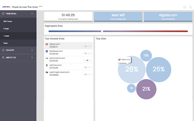
Task: Click the purple 21% bubble in chart
Action: tap(146, 89)
